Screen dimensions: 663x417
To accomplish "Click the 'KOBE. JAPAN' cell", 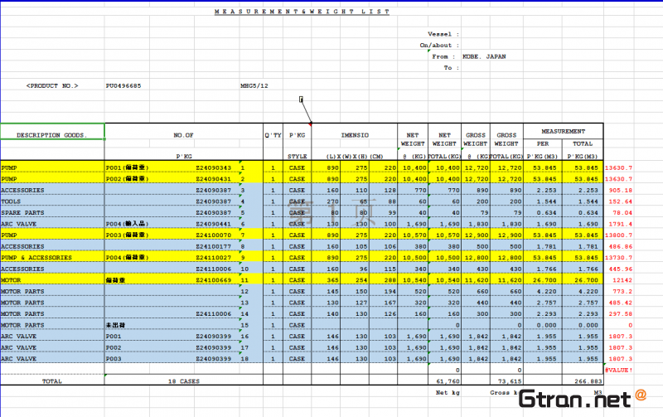I will pyautogui.click(x=484, y=56).
